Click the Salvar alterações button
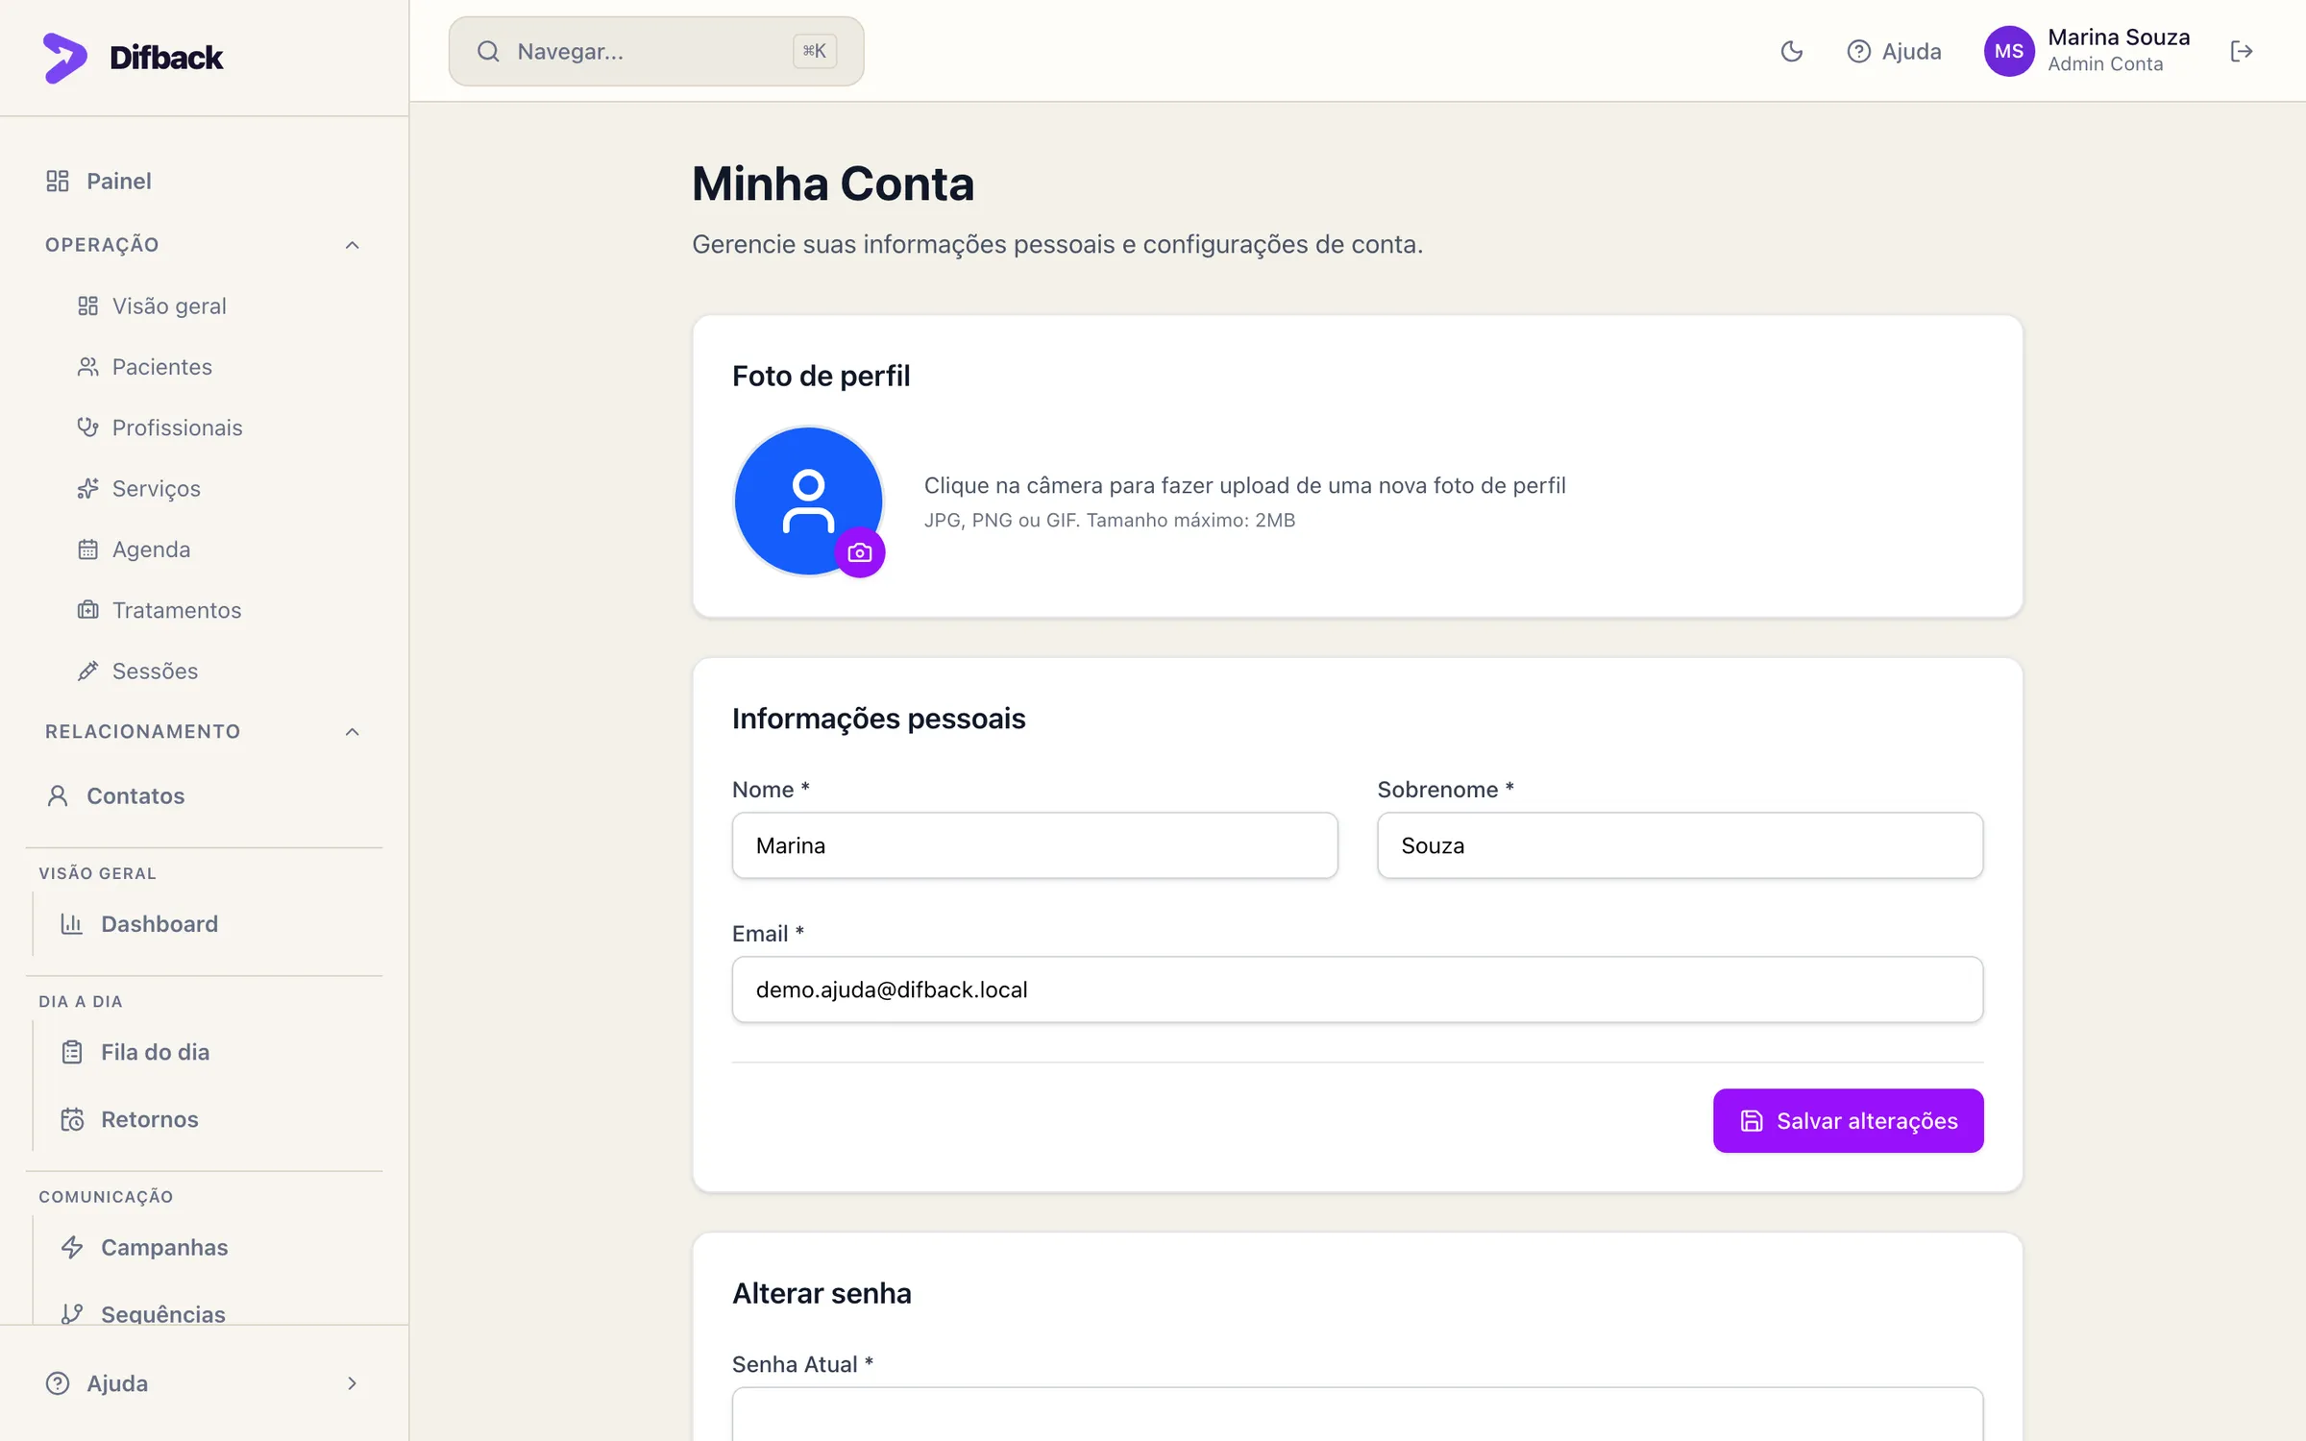Image resolution: width=2306 pixels, height=1441 pixels. [1848, 1120]
